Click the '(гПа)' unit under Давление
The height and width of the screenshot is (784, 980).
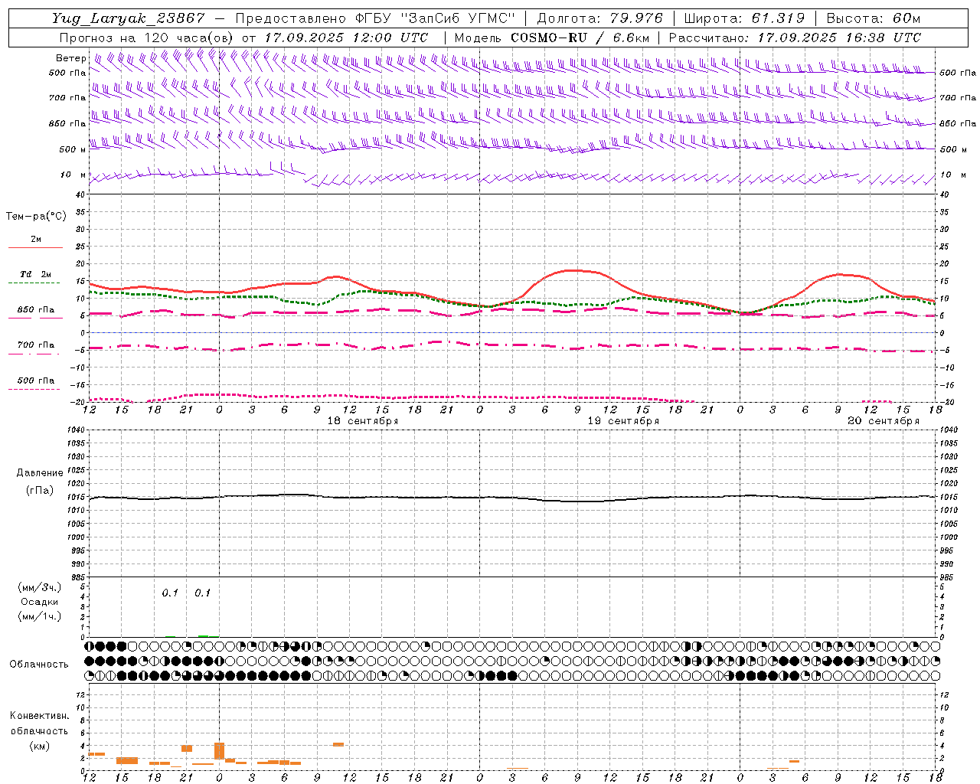[x=40, y=491]
